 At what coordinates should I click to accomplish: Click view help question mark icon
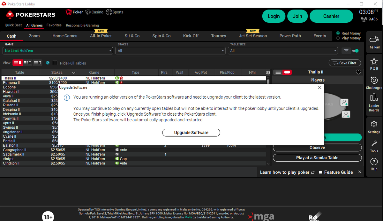click(x=48, y=63)
